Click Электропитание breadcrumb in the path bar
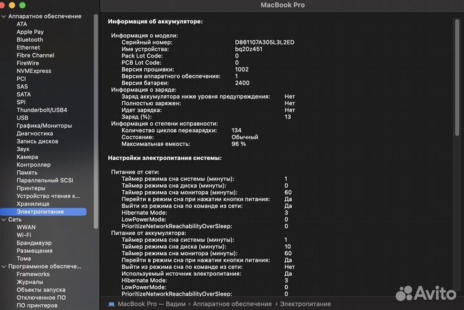Viewport: 464px width, 310px height. [x=305, y=304]
